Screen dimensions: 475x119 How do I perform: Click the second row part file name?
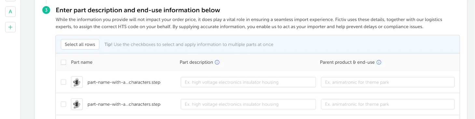124,104
